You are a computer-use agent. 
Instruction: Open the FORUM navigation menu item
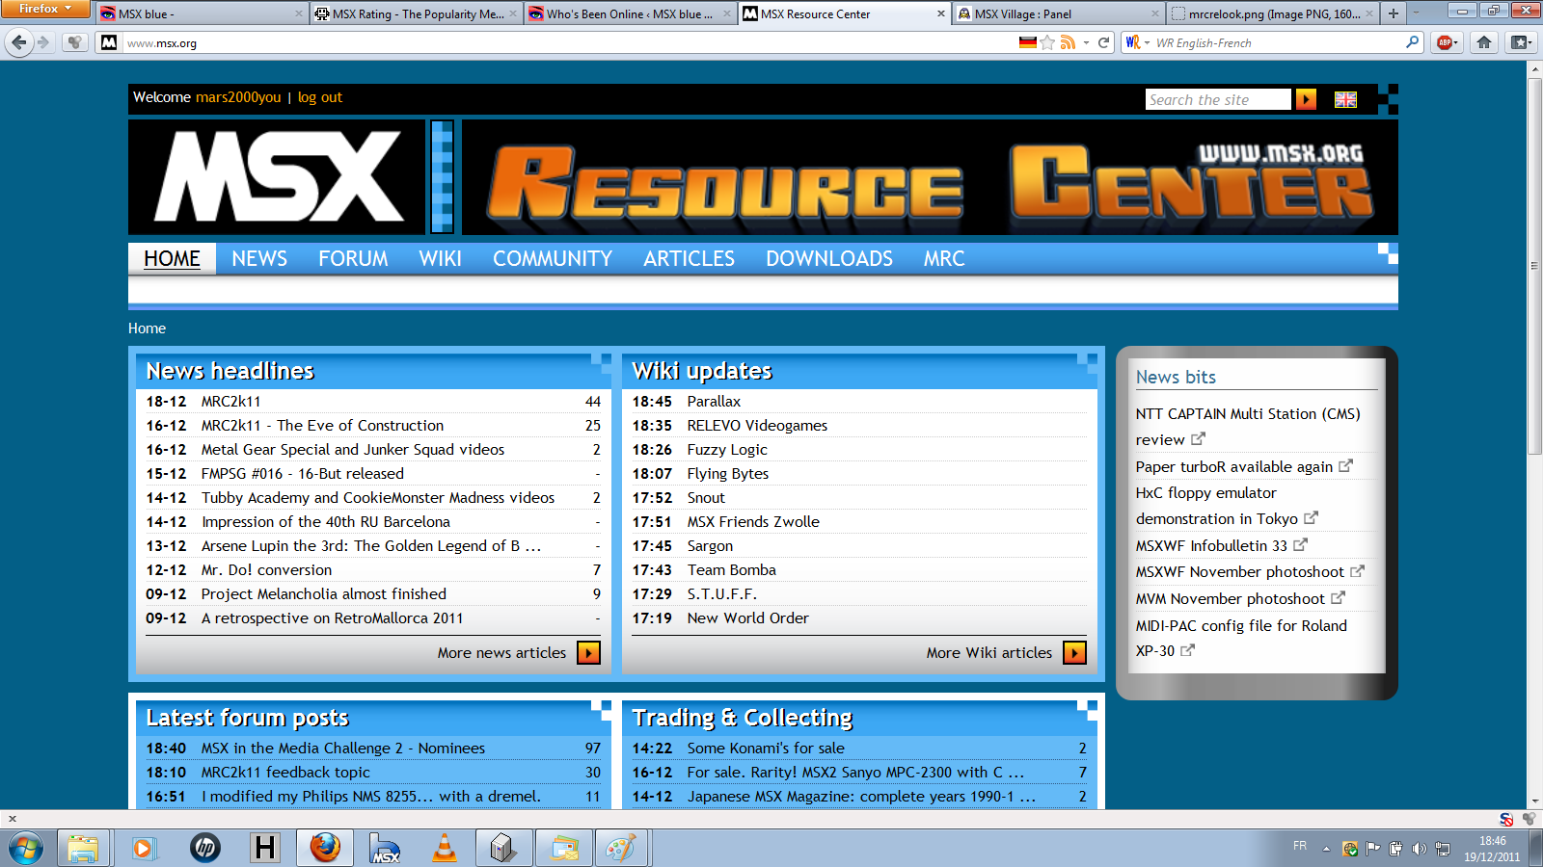(x=353, y=258)
